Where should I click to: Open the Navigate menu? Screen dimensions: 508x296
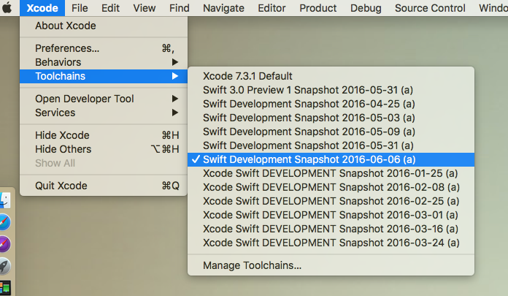click(223, 8)
